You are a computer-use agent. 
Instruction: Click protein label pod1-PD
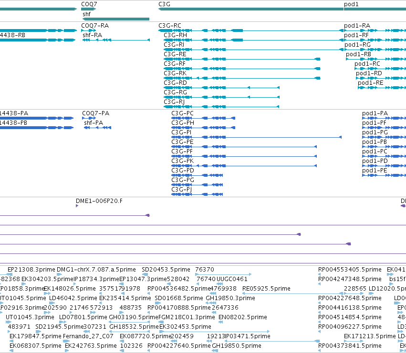(375, 161)
